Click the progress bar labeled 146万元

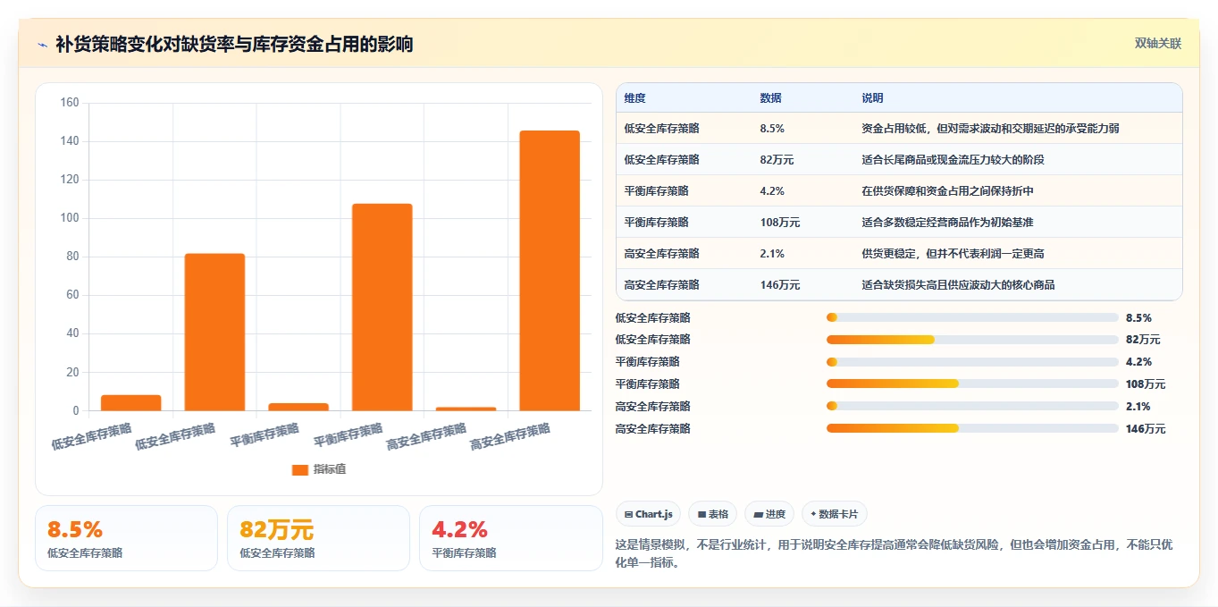coord(972,429)
